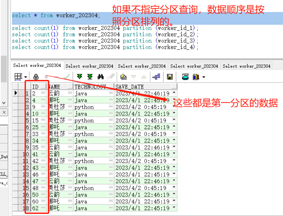Select the active first Select worker_202304 tab
283x216 pixels.
(x=37, y=65)
